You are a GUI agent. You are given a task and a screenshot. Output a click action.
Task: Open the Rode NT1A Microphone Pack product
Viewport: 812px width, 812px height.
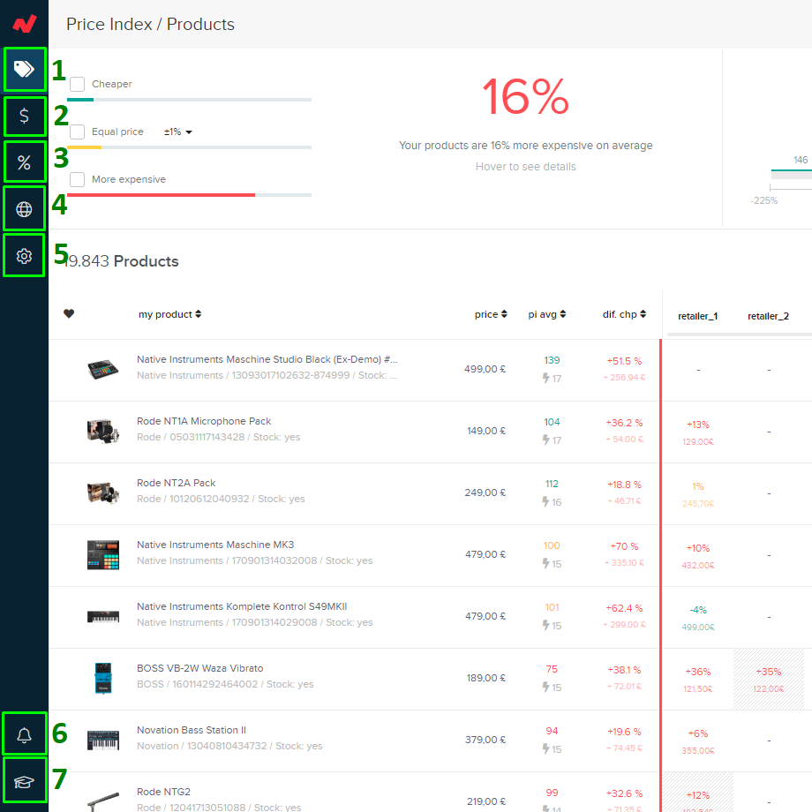[204, 421]
